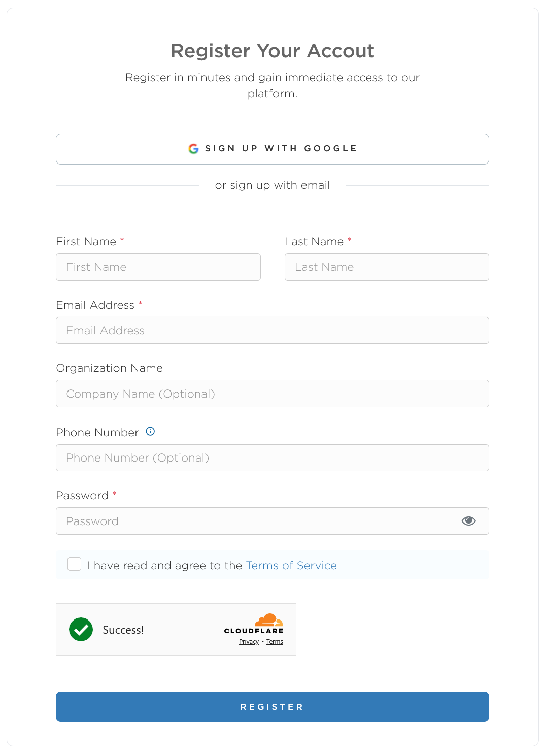Focus the First Name input field

pos(158,267)
